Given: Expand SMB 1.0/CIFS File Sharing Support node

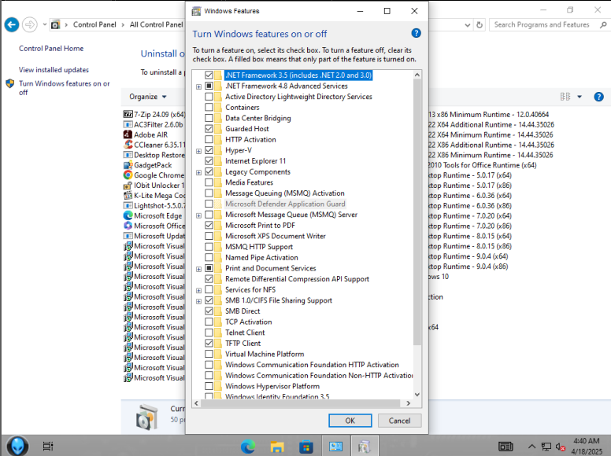Looking at the screenshot, I should (198, 301).
